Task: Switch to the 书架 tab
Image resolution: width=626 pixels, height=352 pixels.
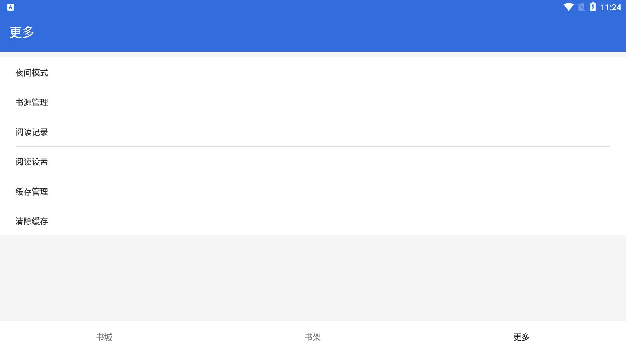Action: 313,337
